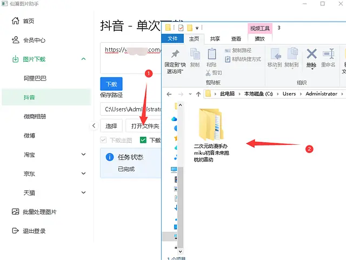Image resolution: width=346 pixels, height=260 pixels.
Task: Click the member center person icon
Action: (16, 40)
